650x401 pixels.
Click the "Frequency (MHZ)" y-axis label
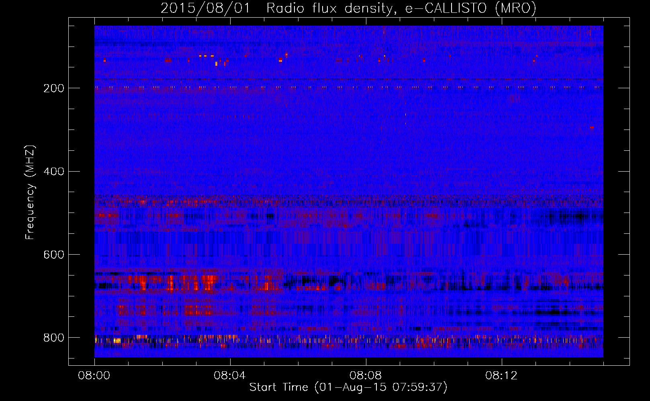[x=30, y=192]
